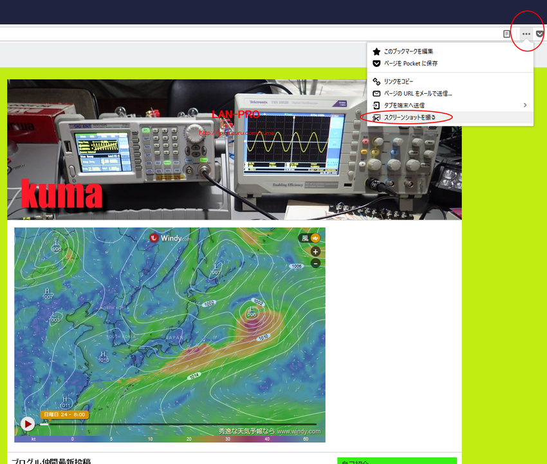Play the Windy forecast animation
547x464 pixels.
[x=28, y=424]
